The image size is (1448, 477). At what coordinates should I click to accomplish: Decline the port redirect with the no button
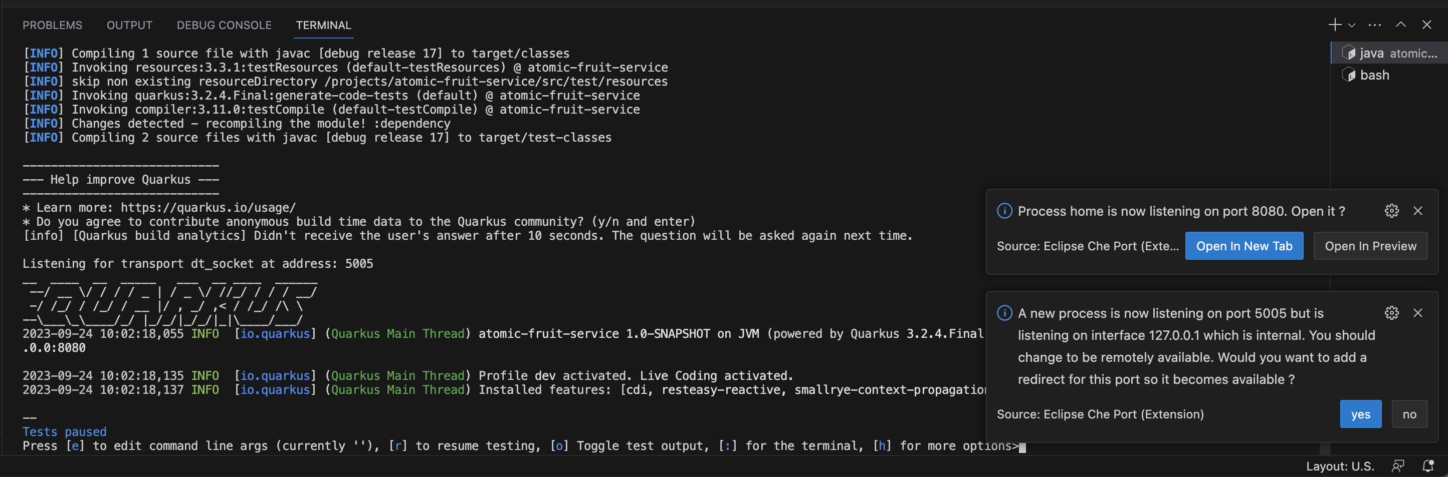coord(1409,414)
